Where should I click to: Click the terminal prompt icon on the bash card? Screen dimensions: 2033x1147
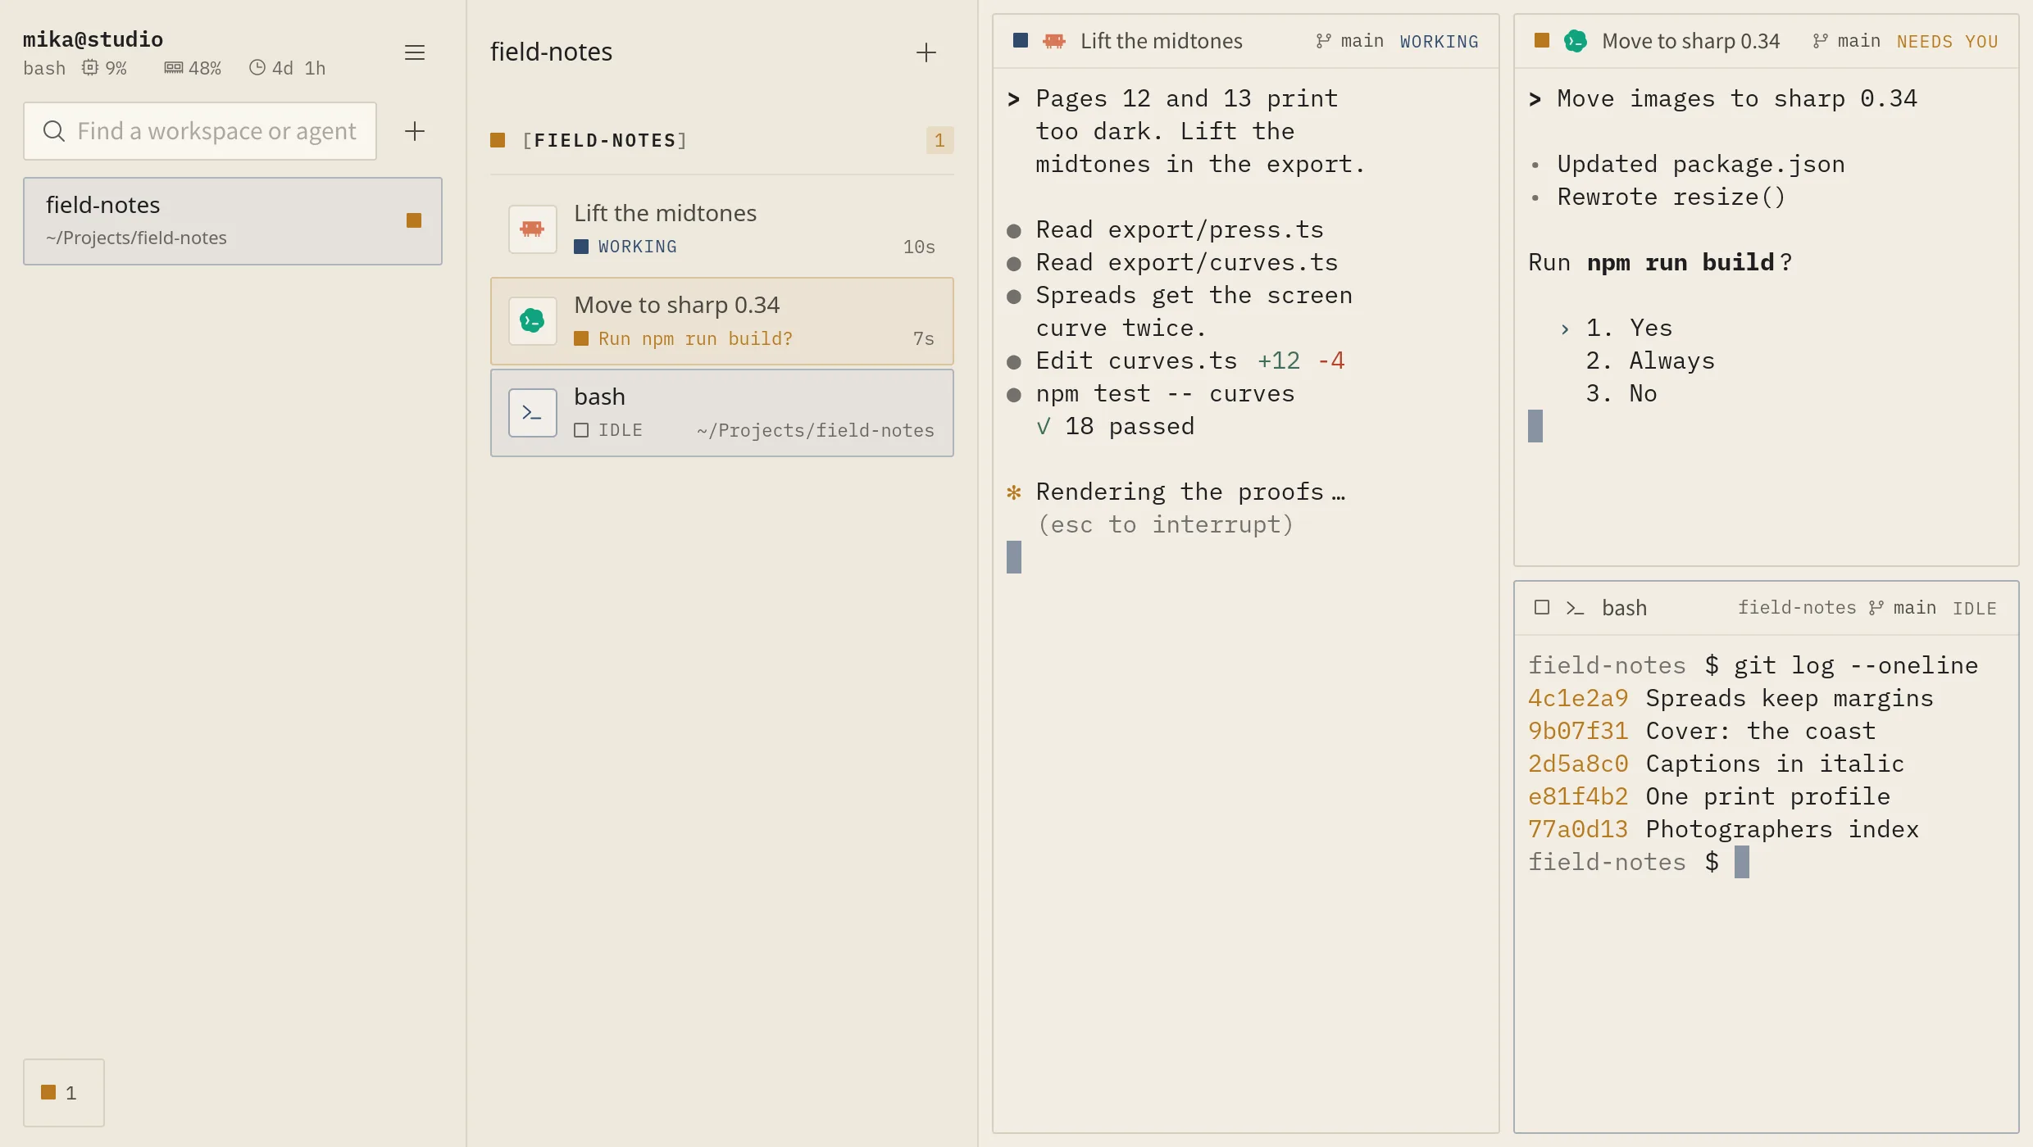[533, 412]
